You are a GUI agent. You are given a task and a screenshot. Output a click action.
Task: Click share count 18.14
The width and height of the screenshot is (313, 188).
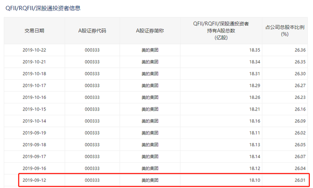pos(254,156)
